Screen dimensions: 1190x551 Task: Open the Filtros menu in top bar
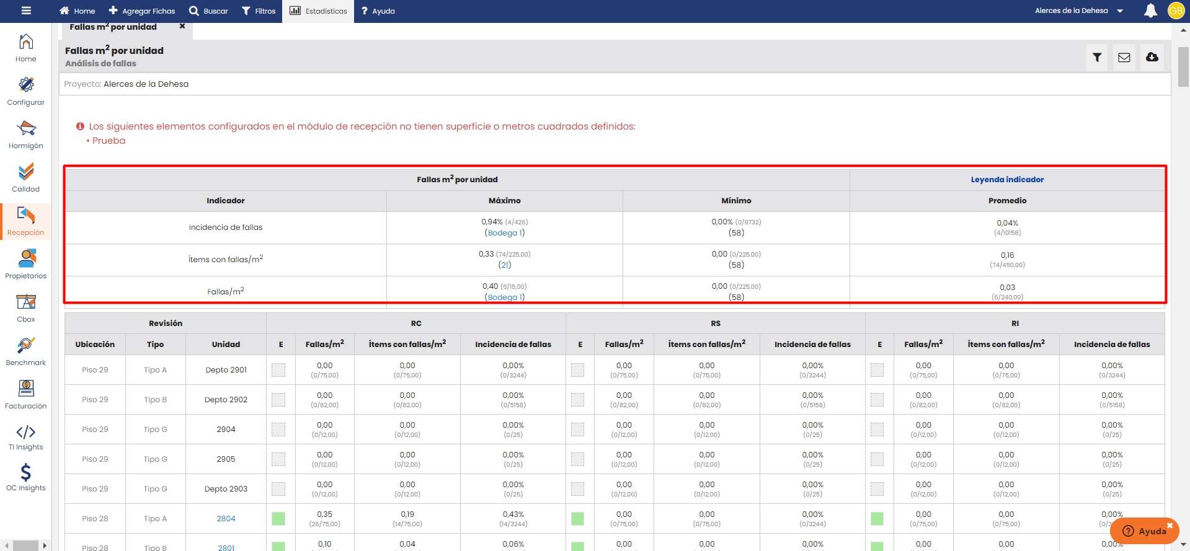click(x=259, y=11)
